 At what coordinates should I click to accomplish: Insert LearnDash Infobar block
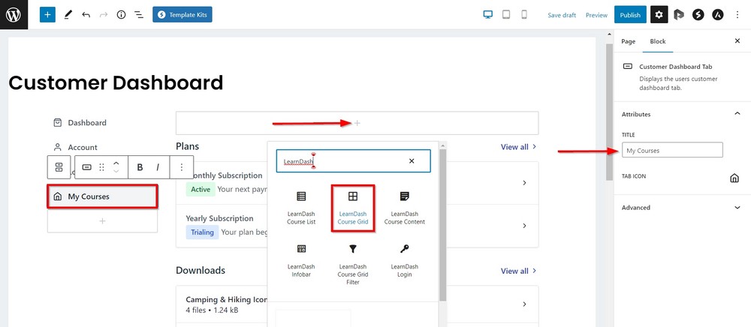(x=301, y=262)
